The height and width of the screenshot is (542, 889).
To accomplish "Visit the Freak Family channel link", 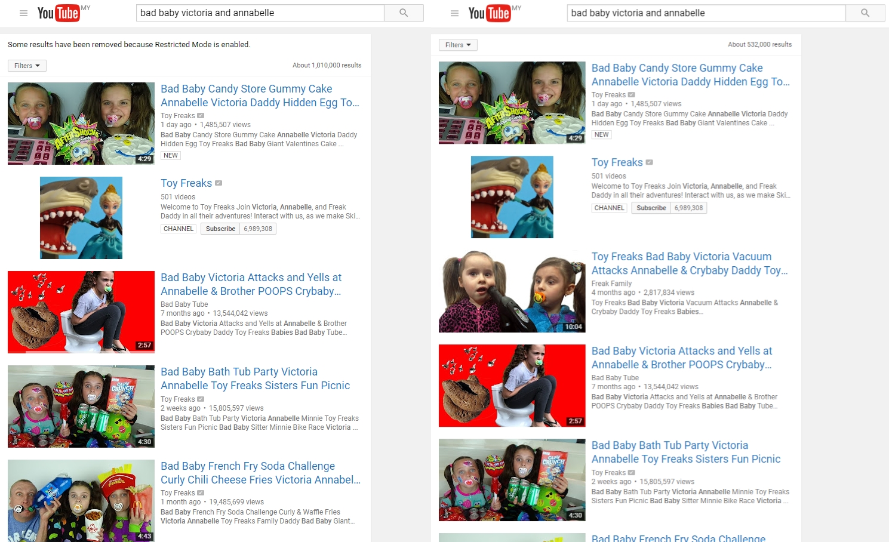I will point(611,284).
